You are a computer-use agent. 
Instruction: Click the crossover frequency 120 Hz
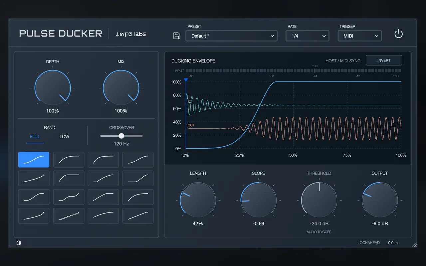[x=121, y=144]
